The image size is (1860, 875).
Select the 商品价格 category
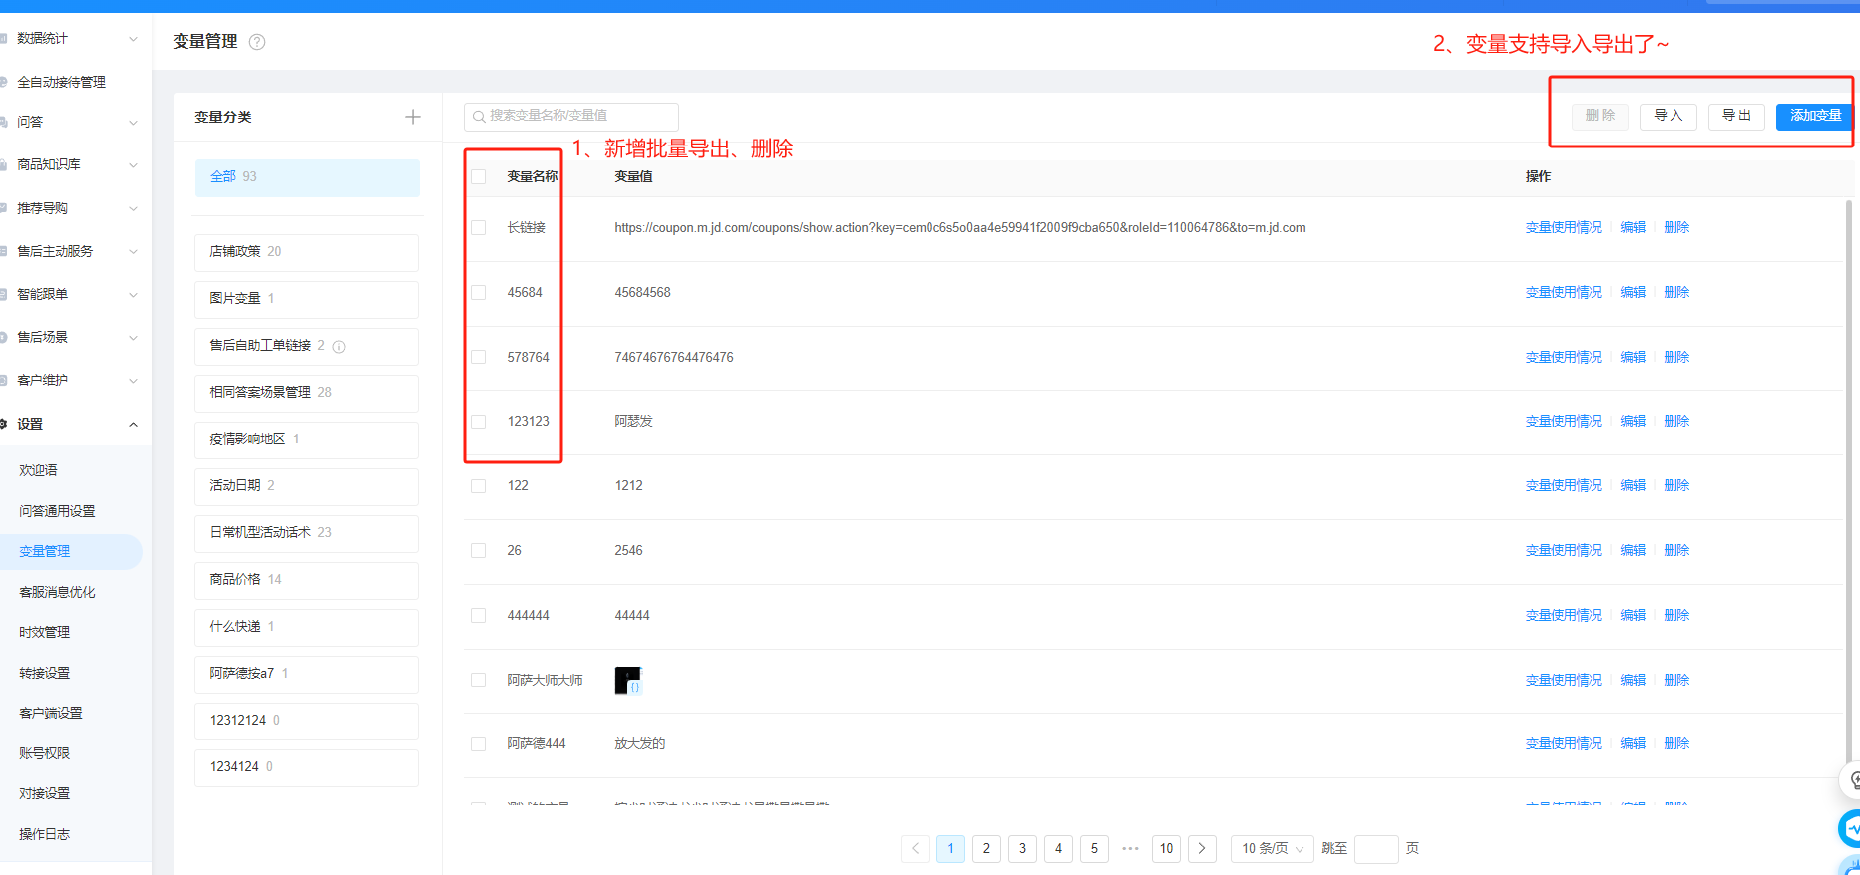coord(307,580)
